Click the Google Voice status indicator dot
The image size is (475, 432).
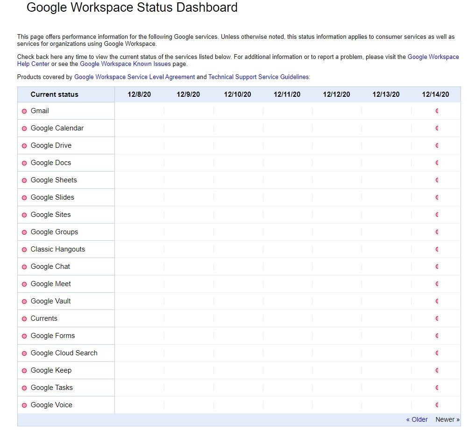point(24,405)
